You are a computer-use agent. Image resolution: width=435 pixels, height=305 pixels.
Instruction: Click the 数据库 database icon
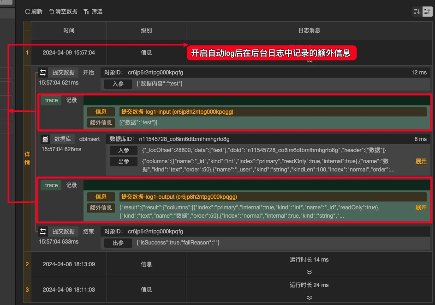[x=45, y=139]
